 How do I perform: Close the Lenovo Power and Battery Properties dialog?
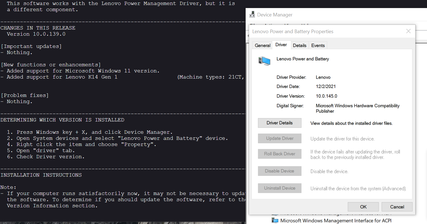(408, 31)
